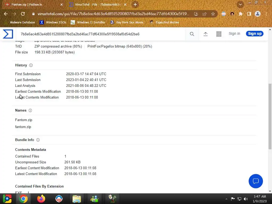Open the blue chat bubble button
The height and width of the screenshot is (204, 272).
(256, 181)
